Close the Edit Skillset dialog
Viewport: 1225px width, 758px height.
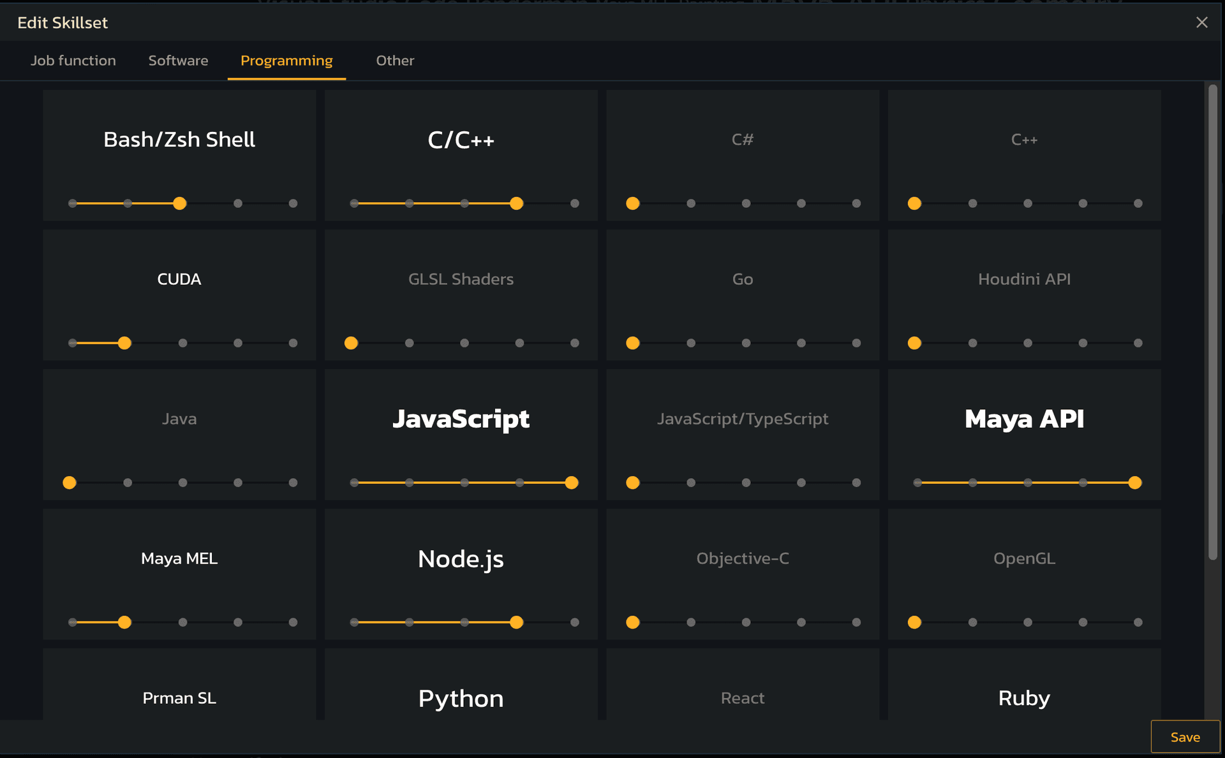(x=1202, y=22)
